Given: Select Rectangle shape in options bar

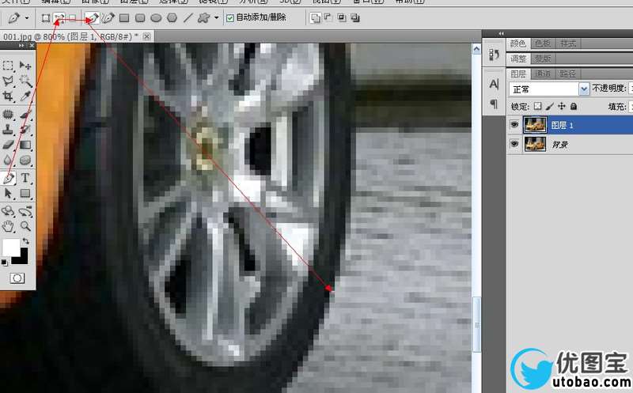Looking at the screenshot, I should coord(124,18).
